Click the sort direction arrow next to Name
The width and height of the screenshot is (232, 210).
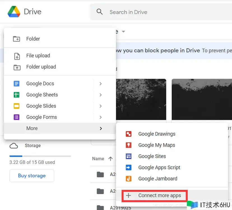[110, 159]
